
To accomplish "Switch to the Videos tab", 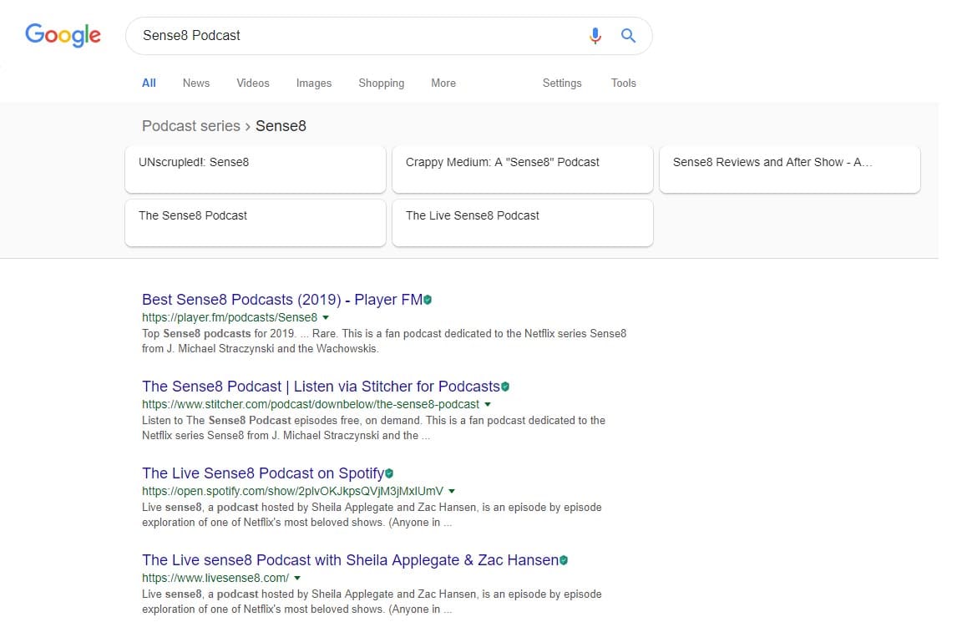I will click(x=253, y=83).
